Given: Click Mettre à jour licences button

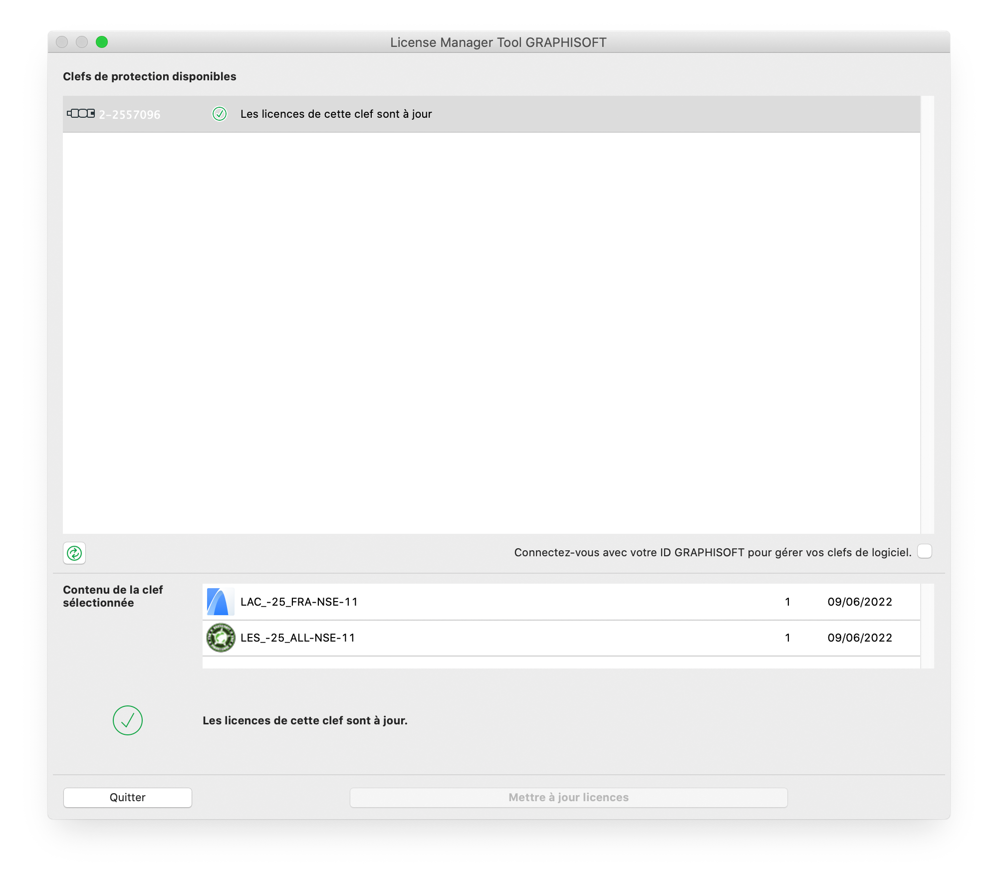Looking at the screenshot, I should [568, 797].
